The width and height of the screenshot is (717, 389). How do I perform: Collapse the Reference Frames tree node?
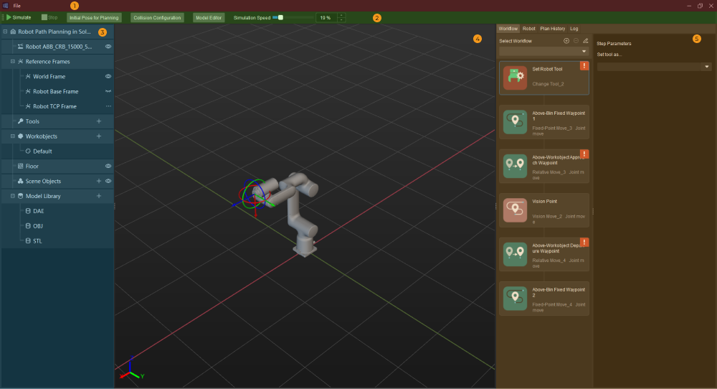point(13,62)
